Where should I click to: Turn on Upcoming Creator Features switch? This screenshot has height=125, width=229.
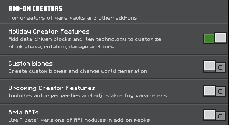[215, 91]
